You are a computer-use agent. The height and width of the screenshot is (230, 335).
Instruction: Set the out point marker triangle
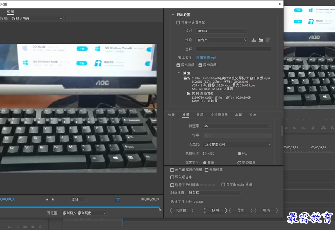pos(53,199)
